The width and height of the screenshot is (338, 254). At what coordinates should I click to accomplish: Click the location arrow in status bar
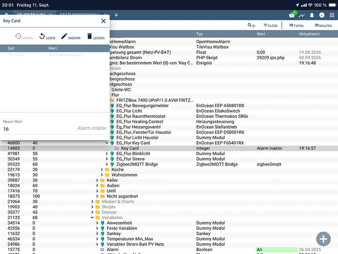pos(297,5)
